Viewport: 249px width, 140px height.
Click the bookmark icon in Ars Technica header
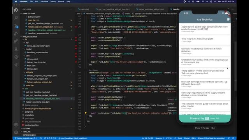[228, 19]
